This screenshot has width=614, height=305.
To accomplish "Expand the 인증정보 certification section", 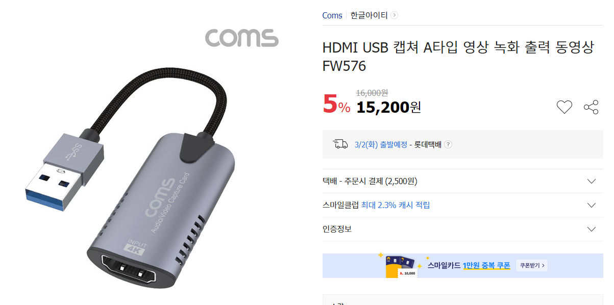I will (x=462, y=229).
